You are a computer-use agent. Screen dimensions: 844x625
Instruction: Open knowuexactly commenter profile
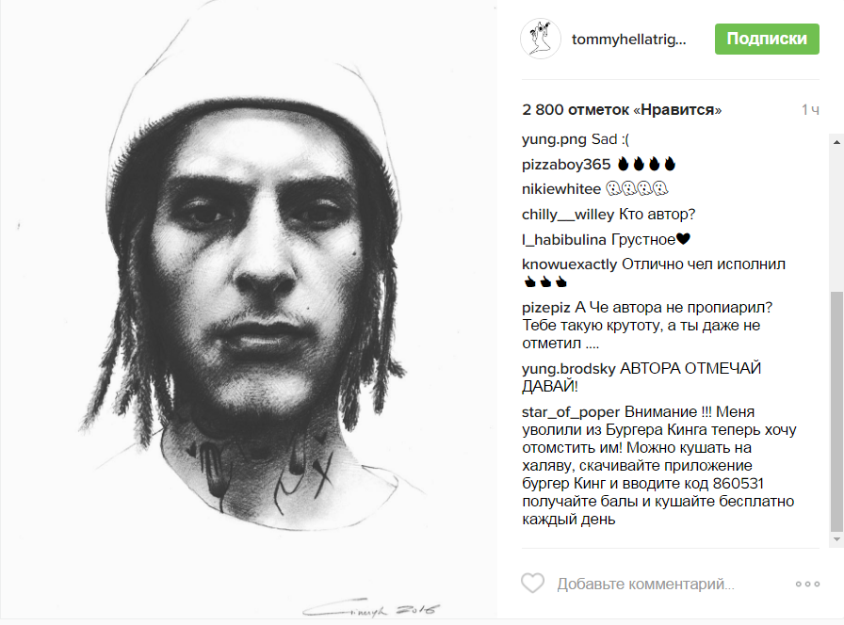(570, 264)
